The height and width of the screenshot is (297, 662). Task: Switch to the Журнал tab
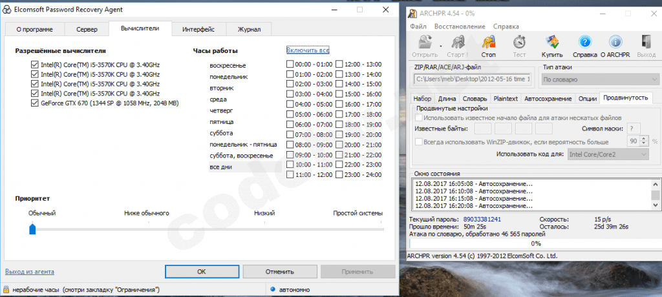click(249, 29)
